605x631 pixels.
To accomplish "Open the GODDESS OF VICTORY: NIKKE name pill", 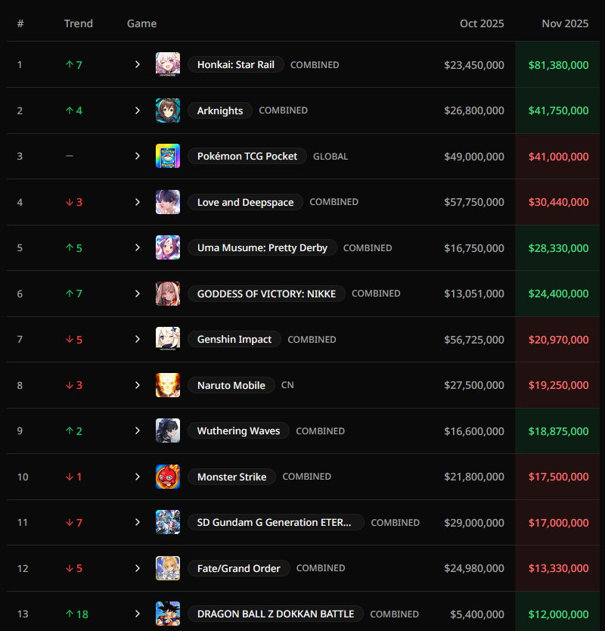I will [266, 294].
